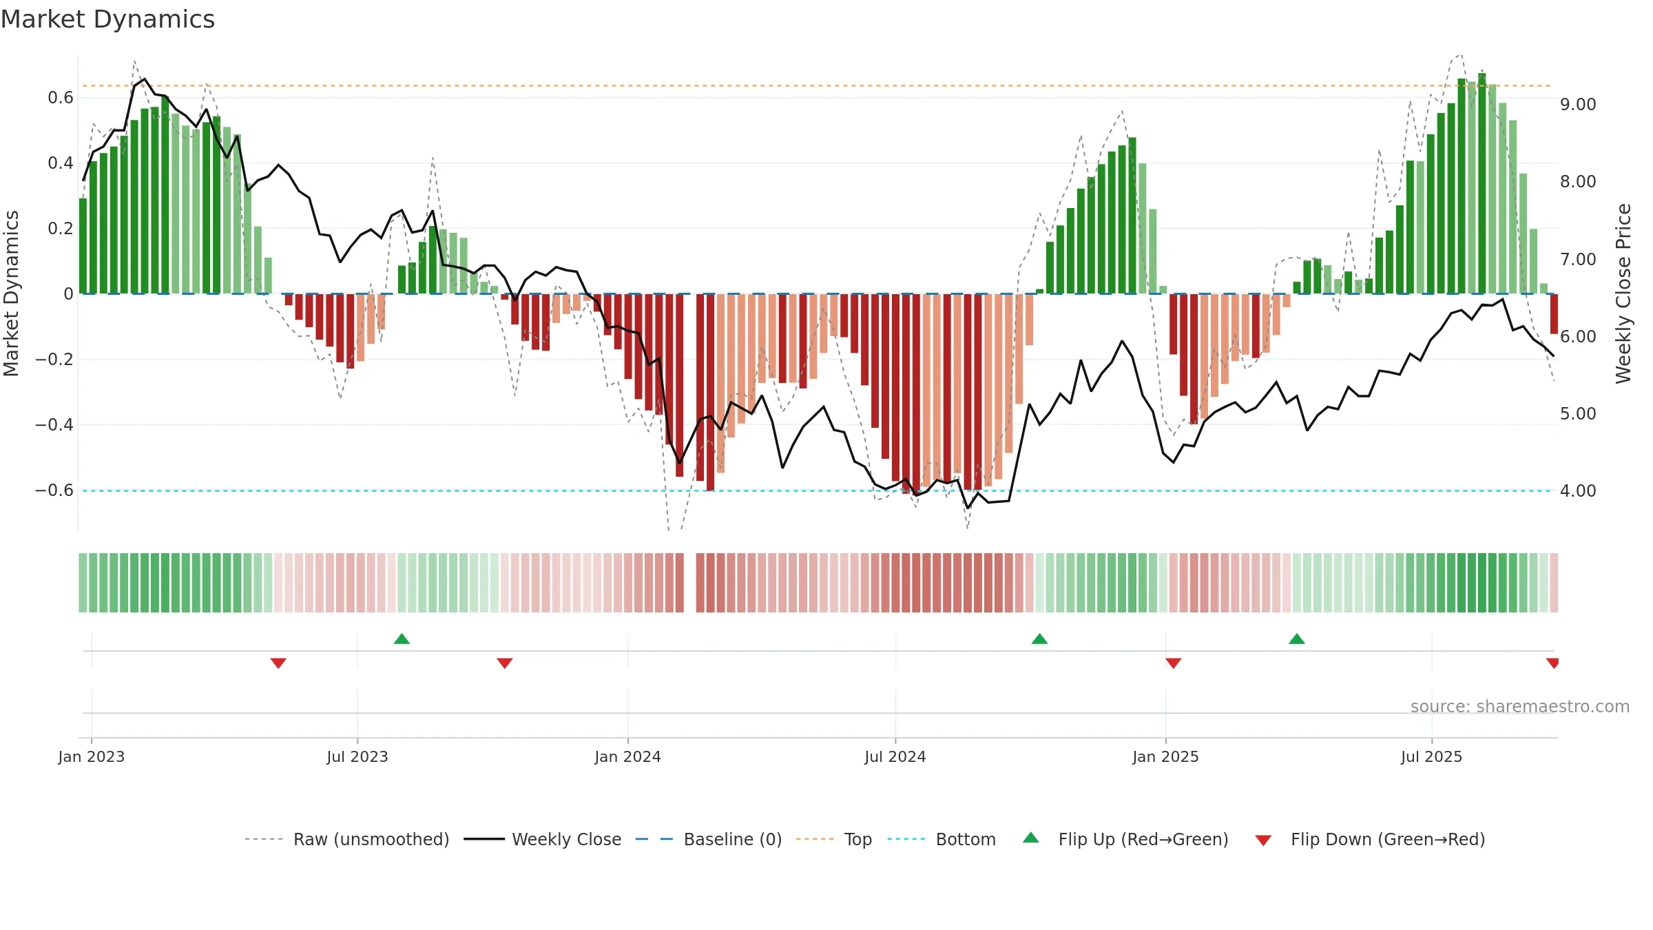Click the 0.2 left axis tick label
This screenshot has width=1653, height=930.
click(x=61, y=228)
